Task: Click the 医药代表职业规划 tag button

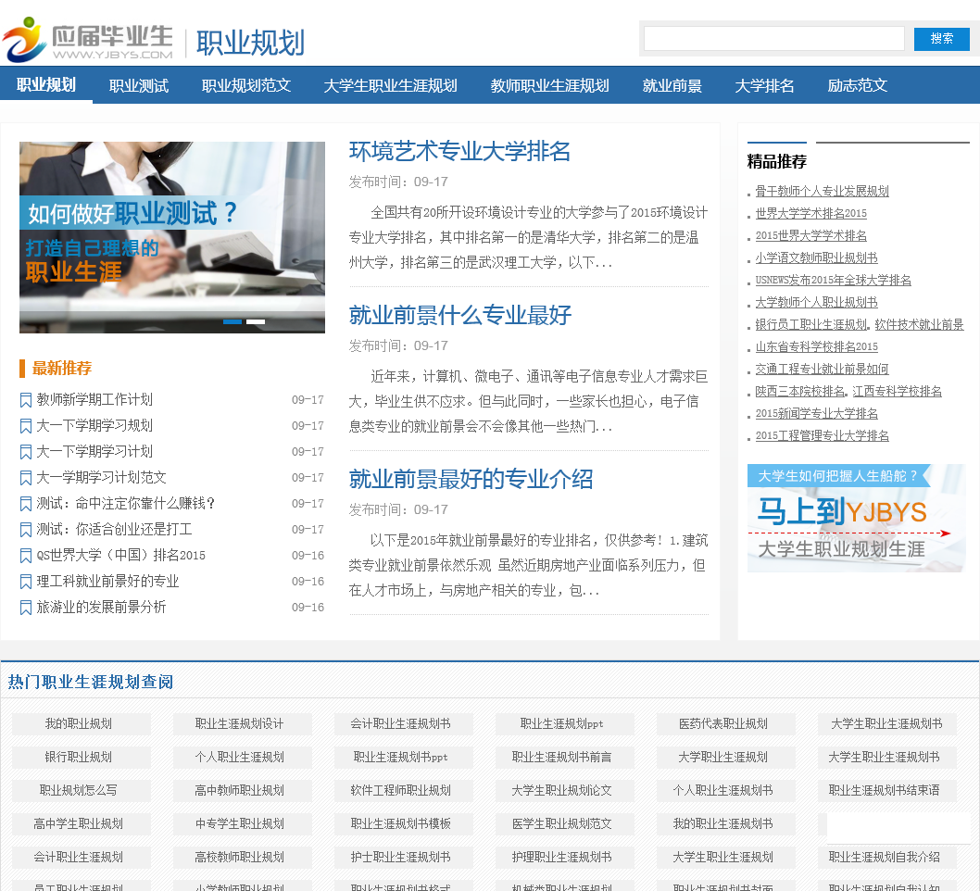Action: click(726, 723)
